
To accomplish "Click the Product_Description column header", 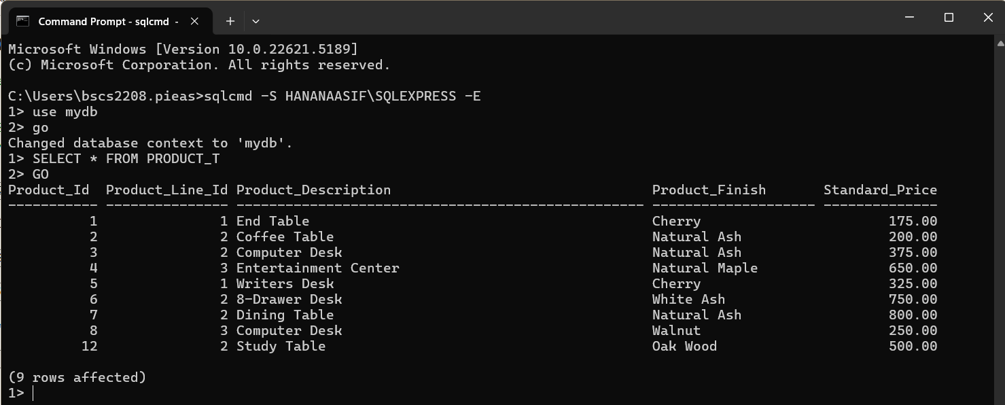I will tap(313, 190).
